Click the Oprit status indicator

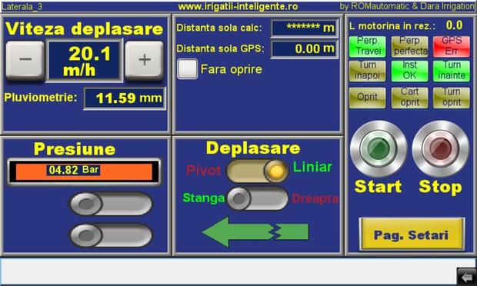(x=368, y=98)
